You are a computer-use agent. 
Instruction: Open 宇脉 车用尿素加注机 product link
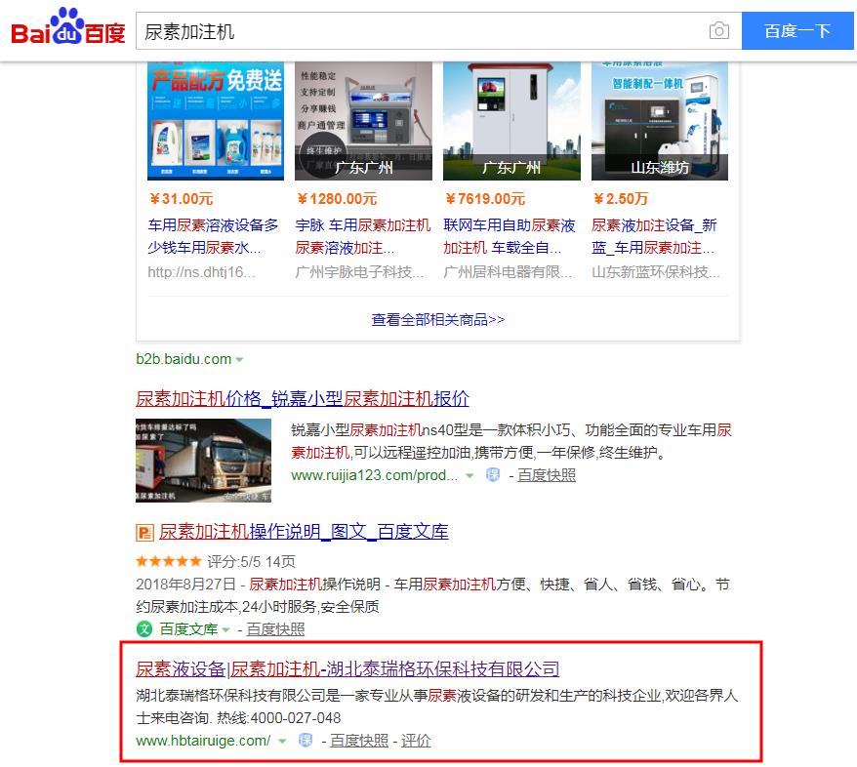point(363,236)
